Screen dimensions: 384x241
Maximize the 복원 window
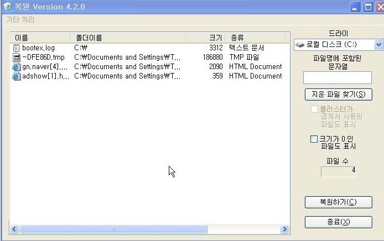click(368, 7)
